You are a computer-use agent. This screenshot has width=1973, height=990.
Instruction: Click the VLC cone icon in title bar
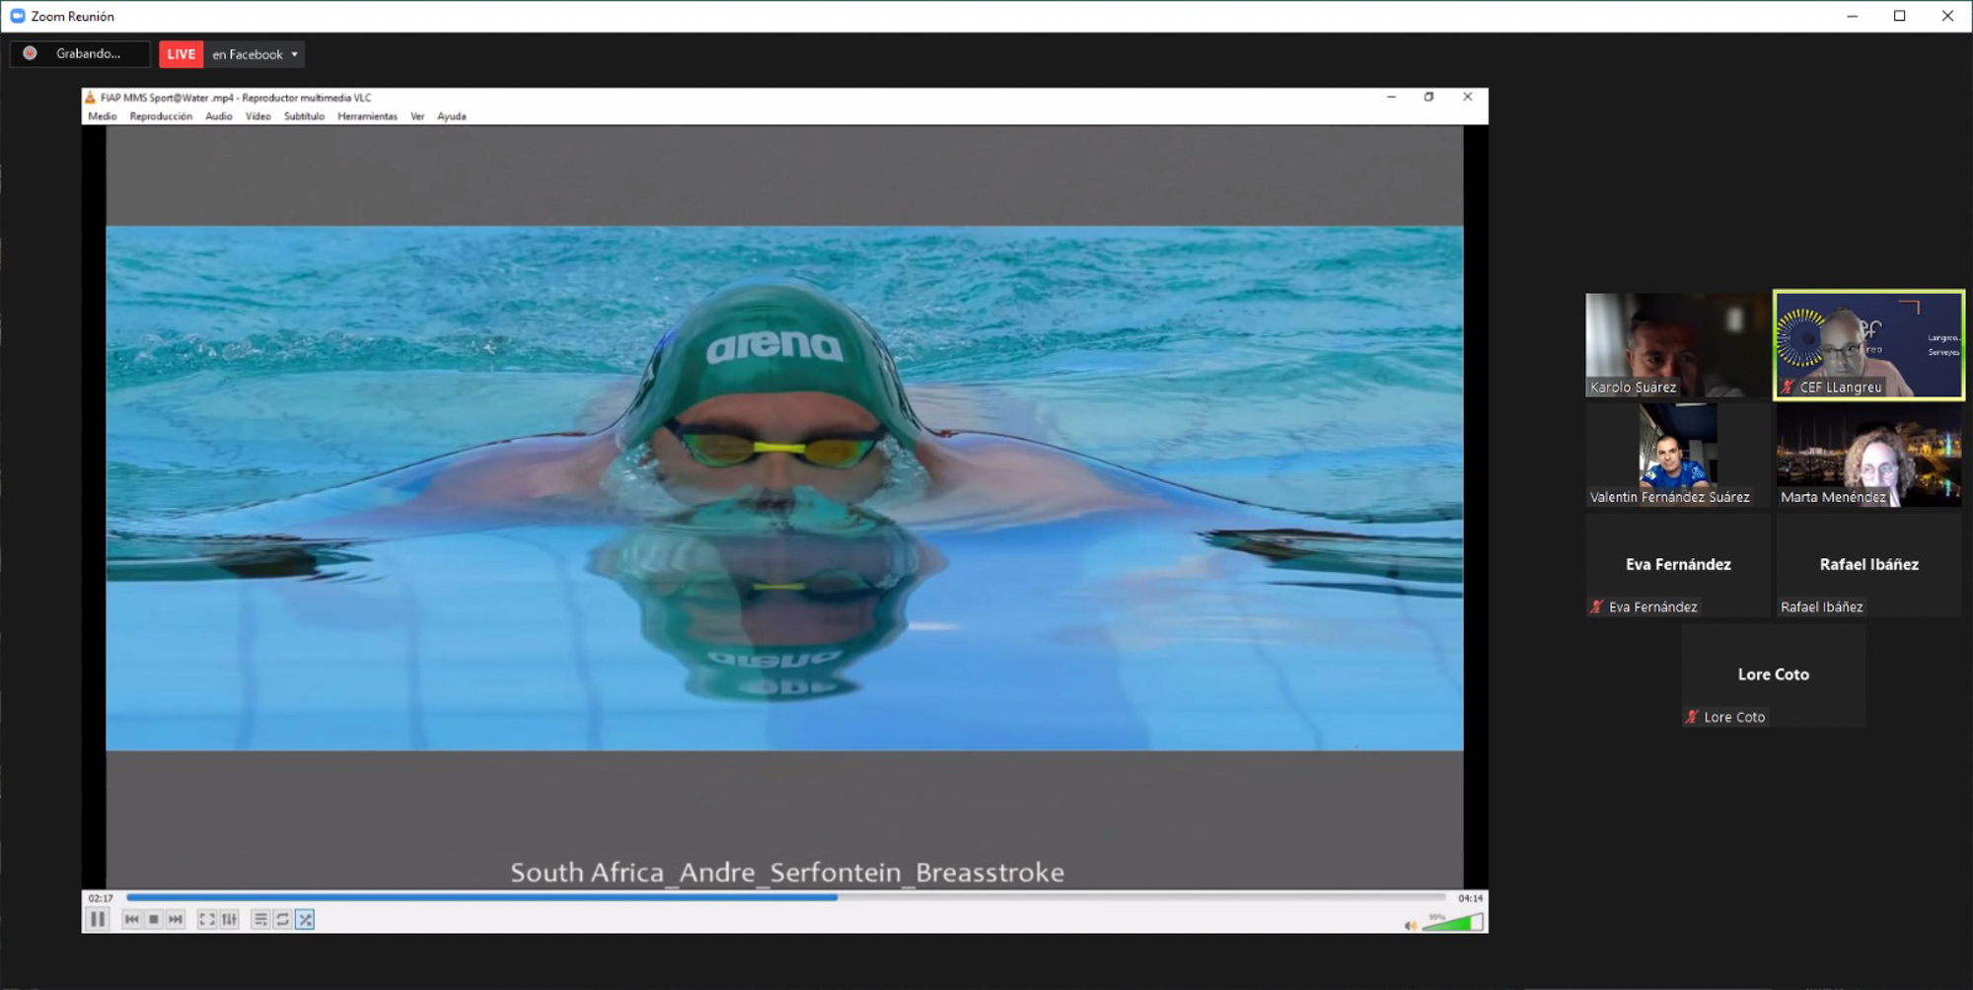91,98
